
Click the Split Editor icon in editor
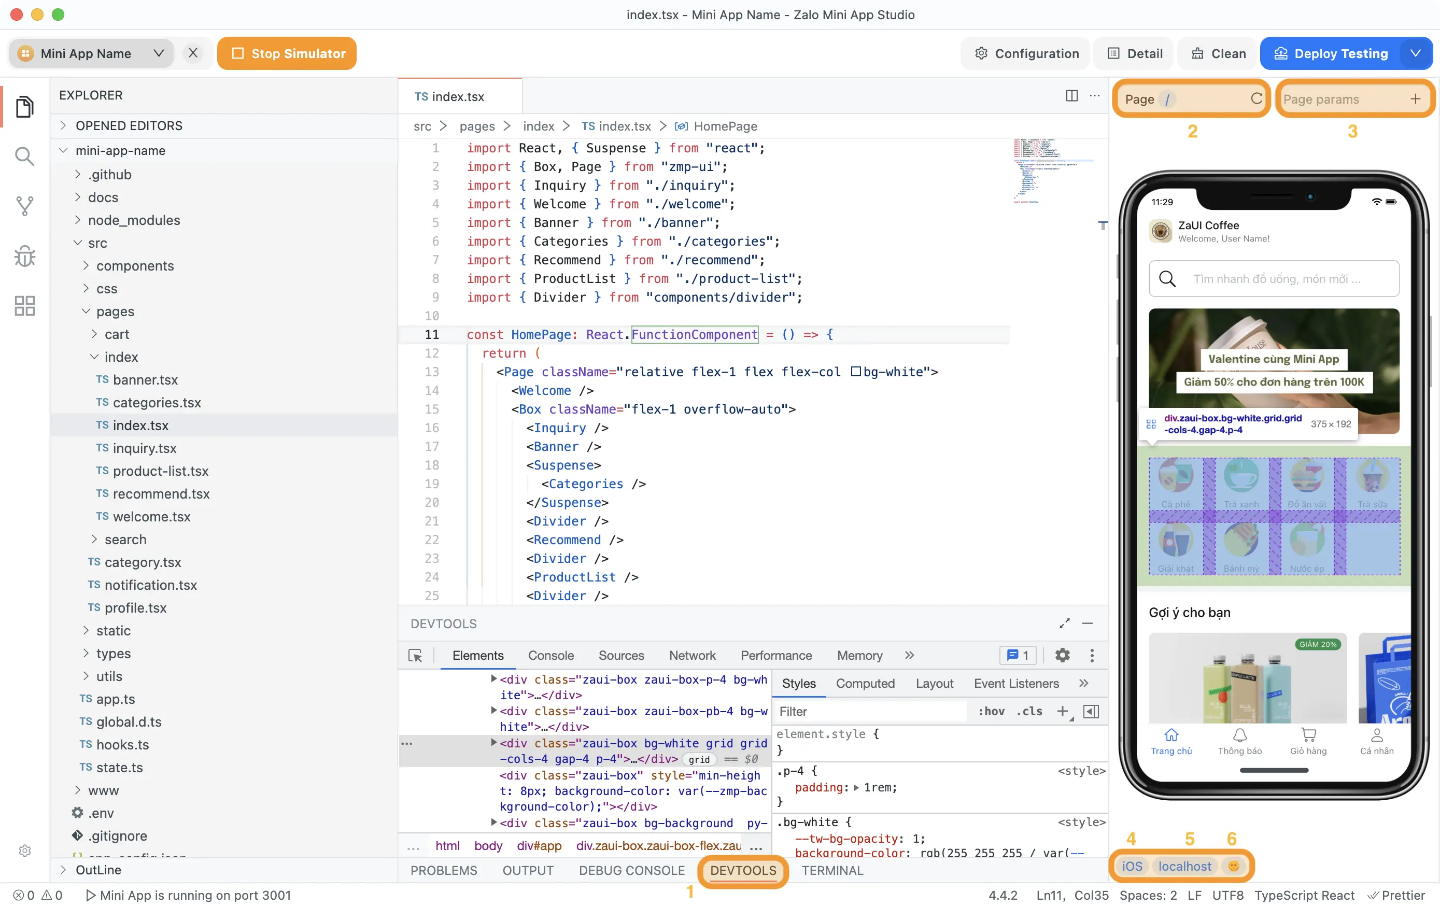1071,95
